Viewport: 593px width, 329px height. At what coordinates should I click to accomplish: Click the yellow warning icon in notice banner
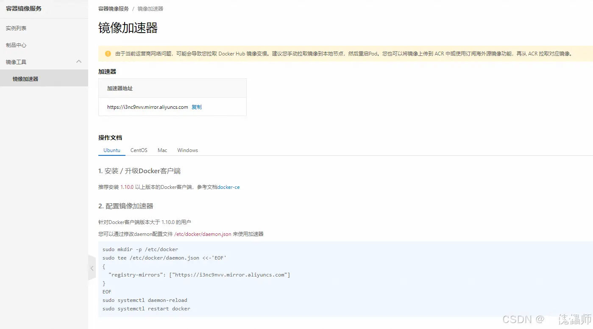click(x=108, y=54)
